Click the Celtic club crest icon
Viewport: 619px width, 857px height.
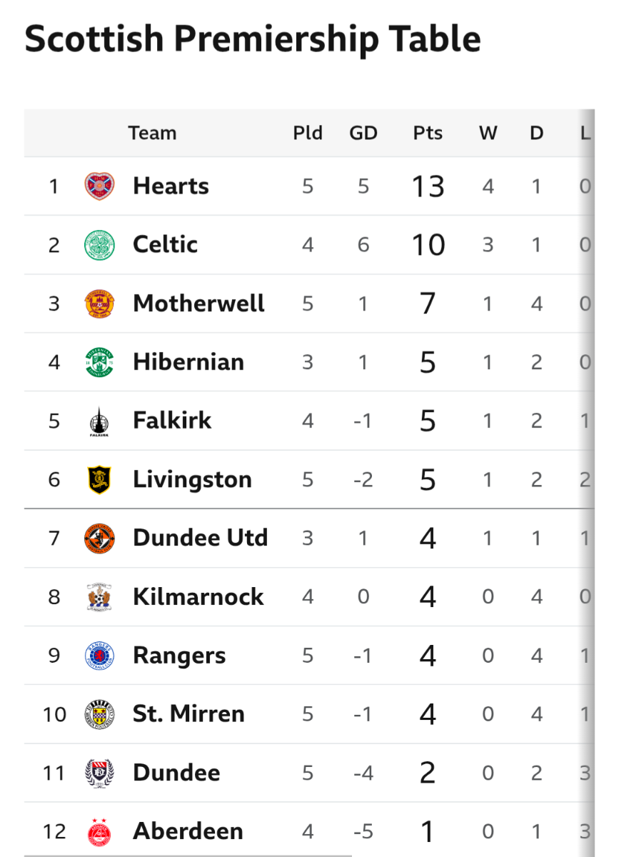(99, 245)
